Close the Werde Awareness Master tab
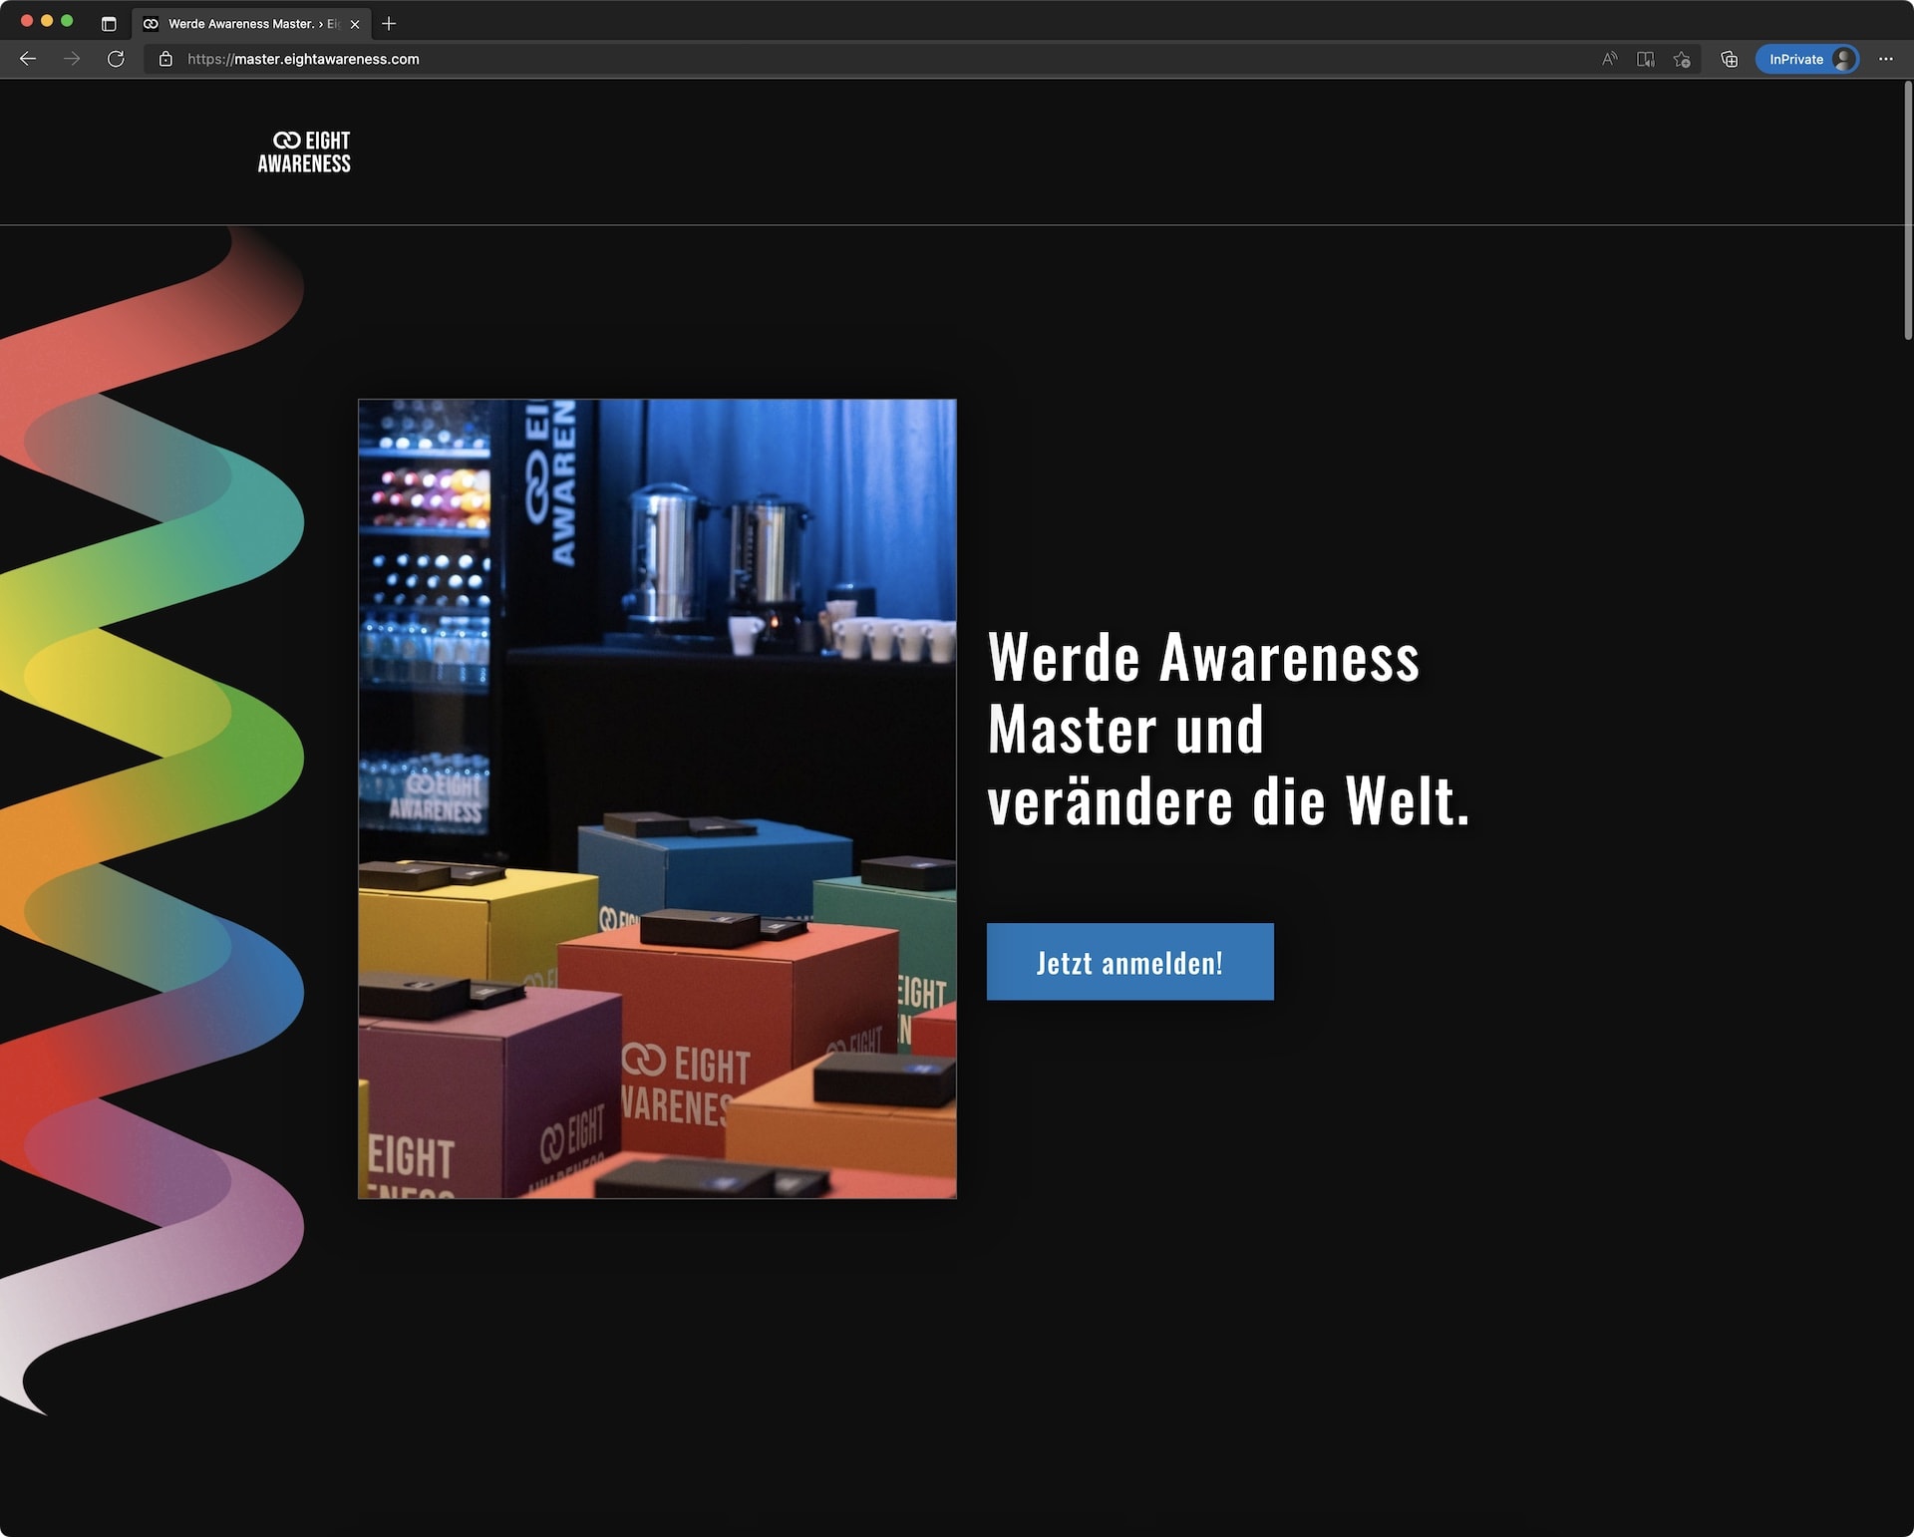The image size is (1914, 1537). tap(355, 24)
